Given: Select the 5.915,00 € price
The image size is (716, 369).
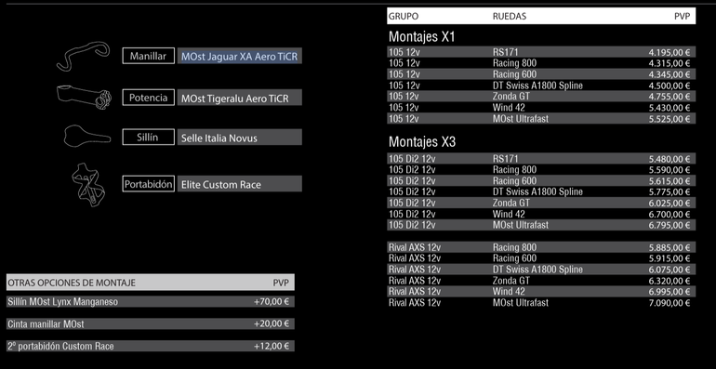Looking at the screenshot, I should click(669, 258).
